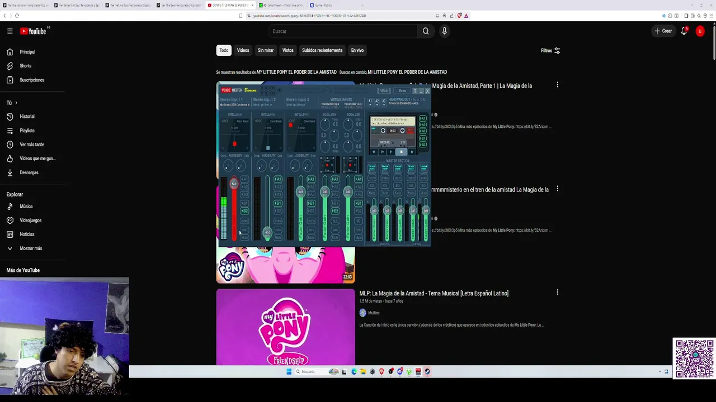Open the YouTube notifications bell

(684, 31)
